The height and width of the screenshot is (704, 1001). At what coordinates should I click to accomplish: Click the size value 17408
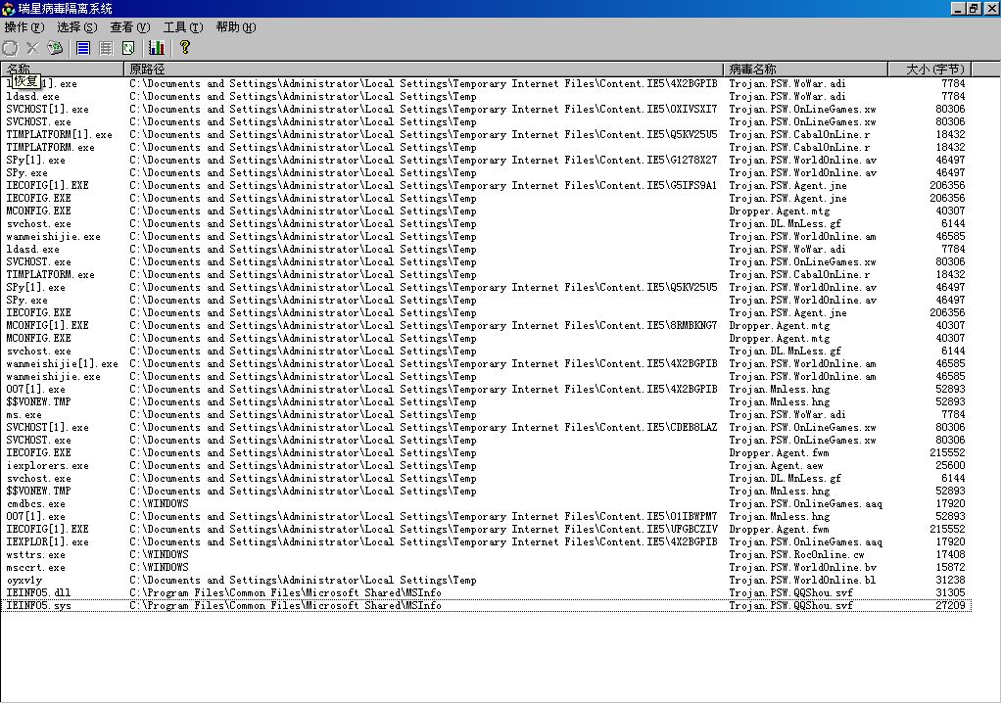pos(950,554)
